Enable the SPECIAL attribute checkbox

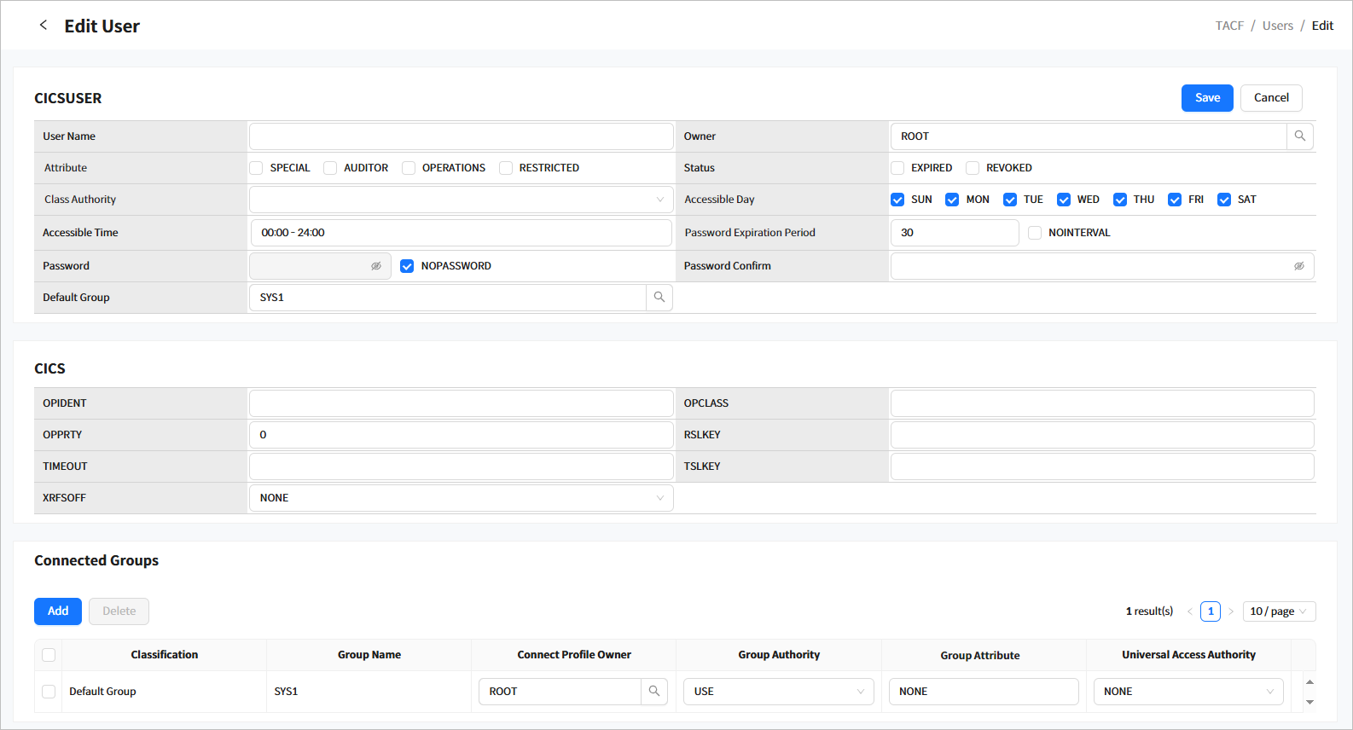[x=257, y=168]
